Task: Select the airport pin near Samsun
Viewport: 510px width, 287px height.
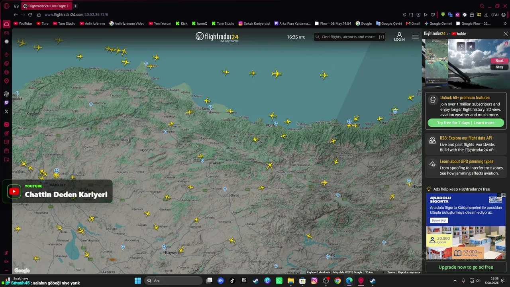Action: coord(210,107)
